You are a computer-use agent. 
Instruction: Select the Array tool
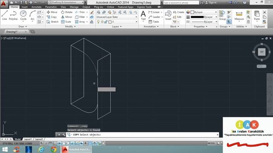80,22
